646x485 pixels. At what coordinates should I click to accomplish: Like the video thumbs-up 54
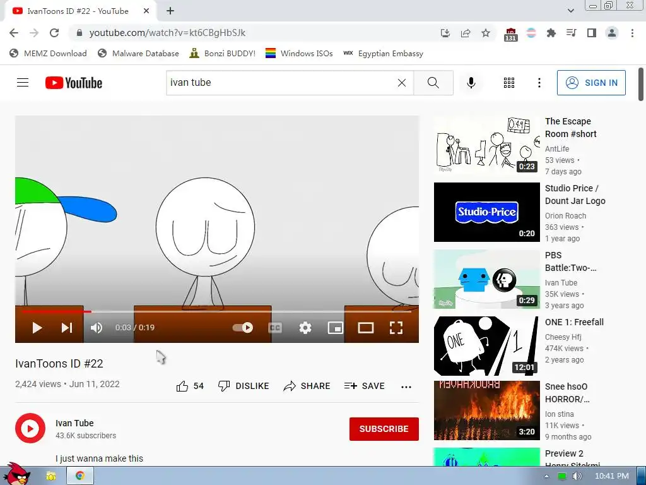click(x=190, y=386)
